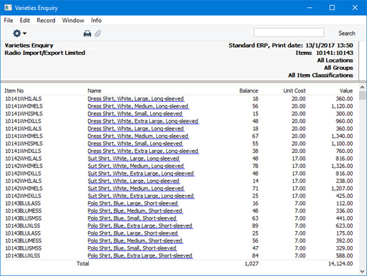Screen dimensions: 367x276
Task: Click the Unit Cost column header
Action: click(x=294, y=91)
